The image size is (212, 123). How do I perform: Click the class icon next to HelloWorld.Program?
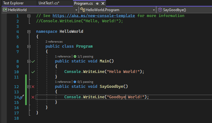pyautogui.click(x=83, y=10)
